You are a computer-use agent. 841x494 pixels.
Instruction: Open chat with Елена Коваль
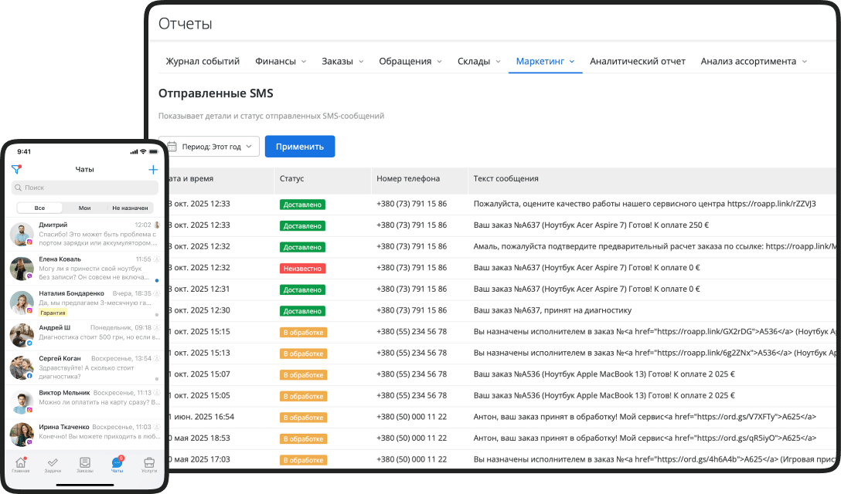(x=85, y=269)
